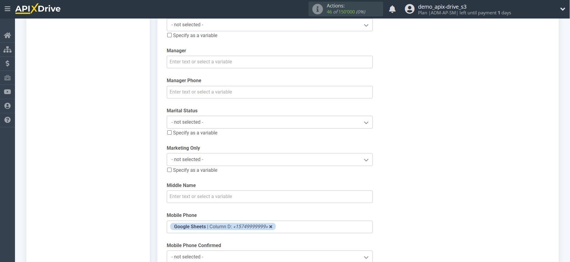
Task: Open the notifications bell
Action: click(392, 9)
